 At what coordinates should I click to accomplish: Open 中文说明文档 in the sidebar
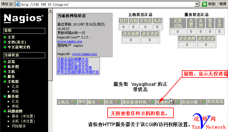pyautogui.click(x=19, y=47)
